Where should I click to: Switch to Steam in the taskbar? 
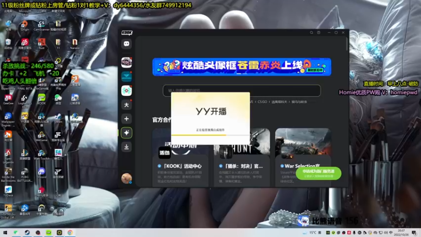tap(27, 232)
